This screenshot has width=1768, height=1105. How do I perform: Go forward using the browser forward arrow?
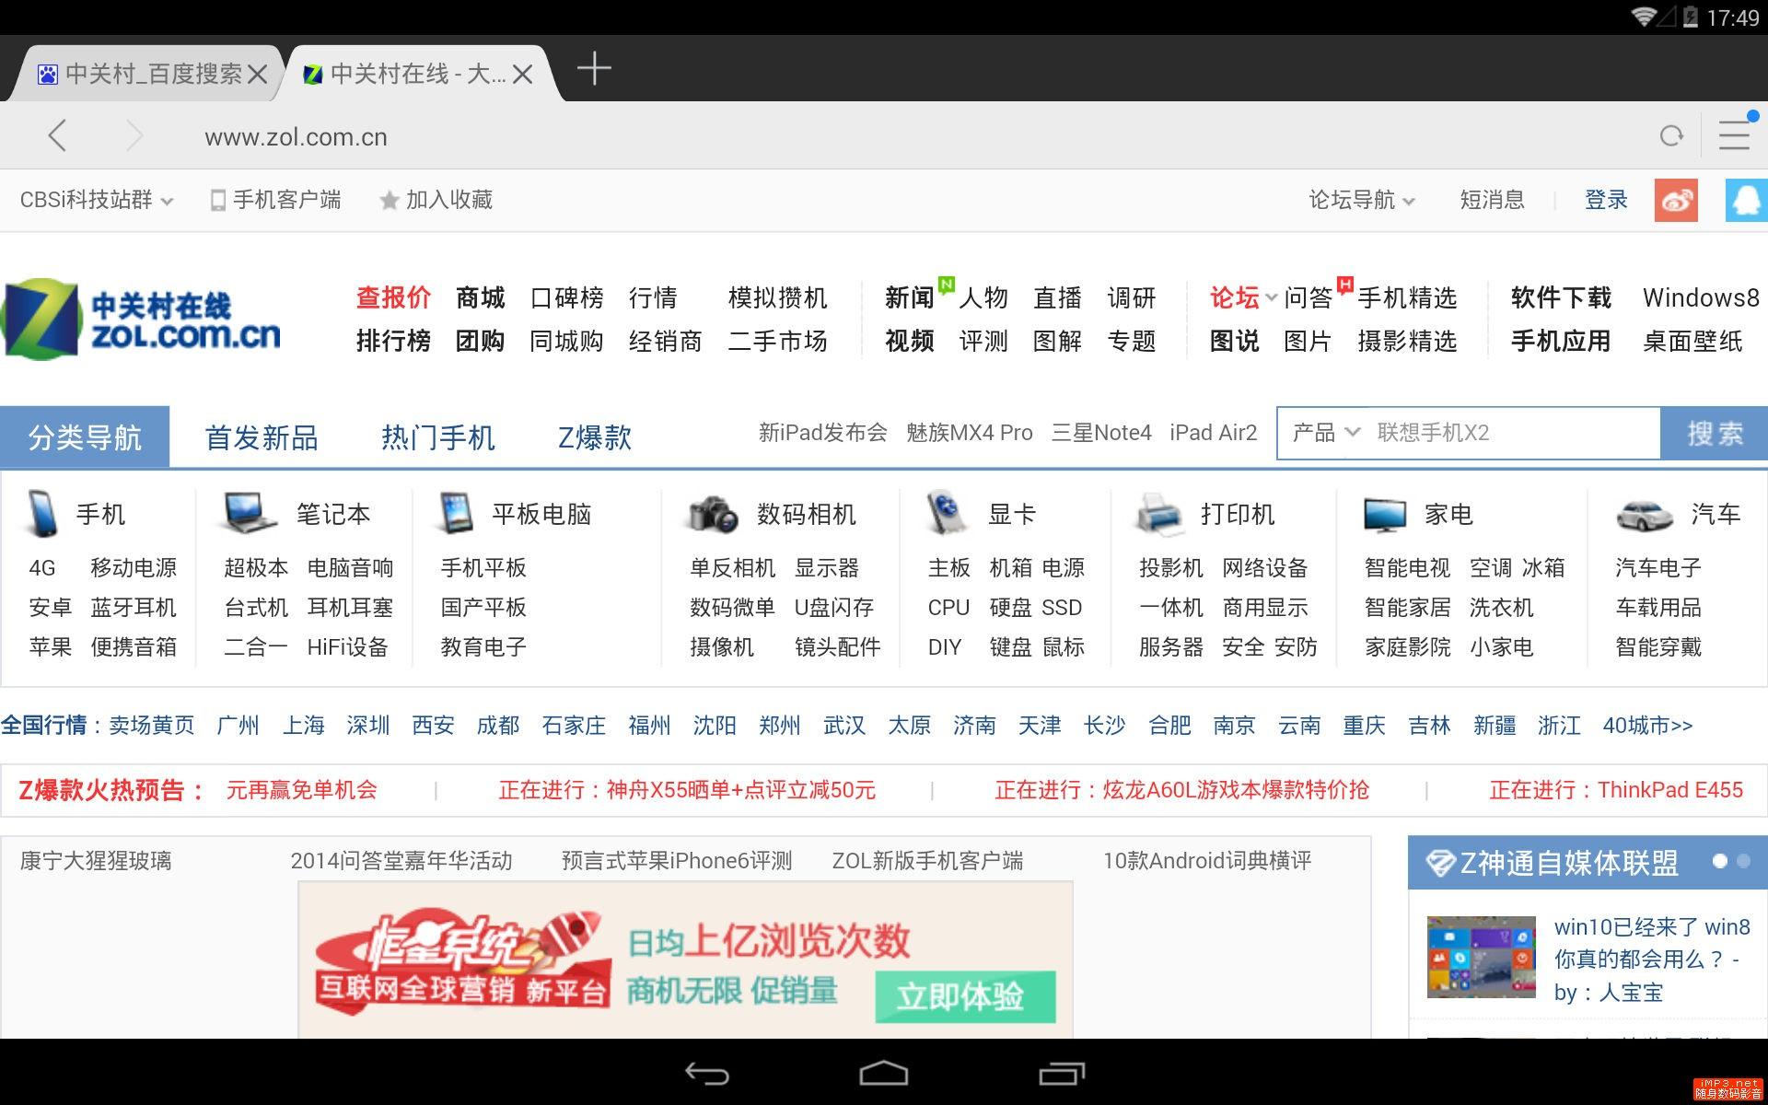134,135
